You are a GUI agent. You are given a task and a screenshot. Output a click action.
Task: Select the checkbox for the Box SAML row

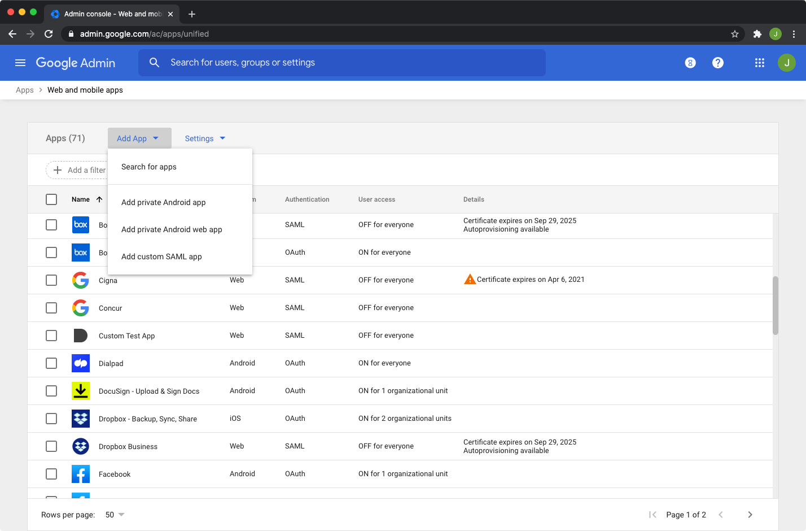pos(51,225)
